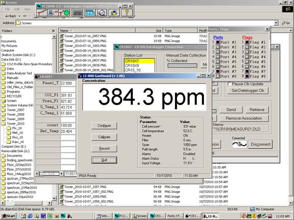
Task: Select CR10_10 in Station List
Action: pos(140,70)
